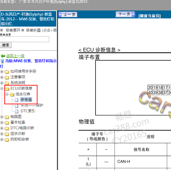Expand the 注意事项 tree node

click(x=2, y=77)
